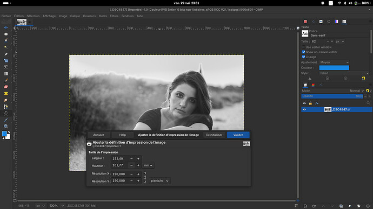This screenshot has height=209, width=373.
Task: Select the Eraser tool
Action: click(6, 87)
